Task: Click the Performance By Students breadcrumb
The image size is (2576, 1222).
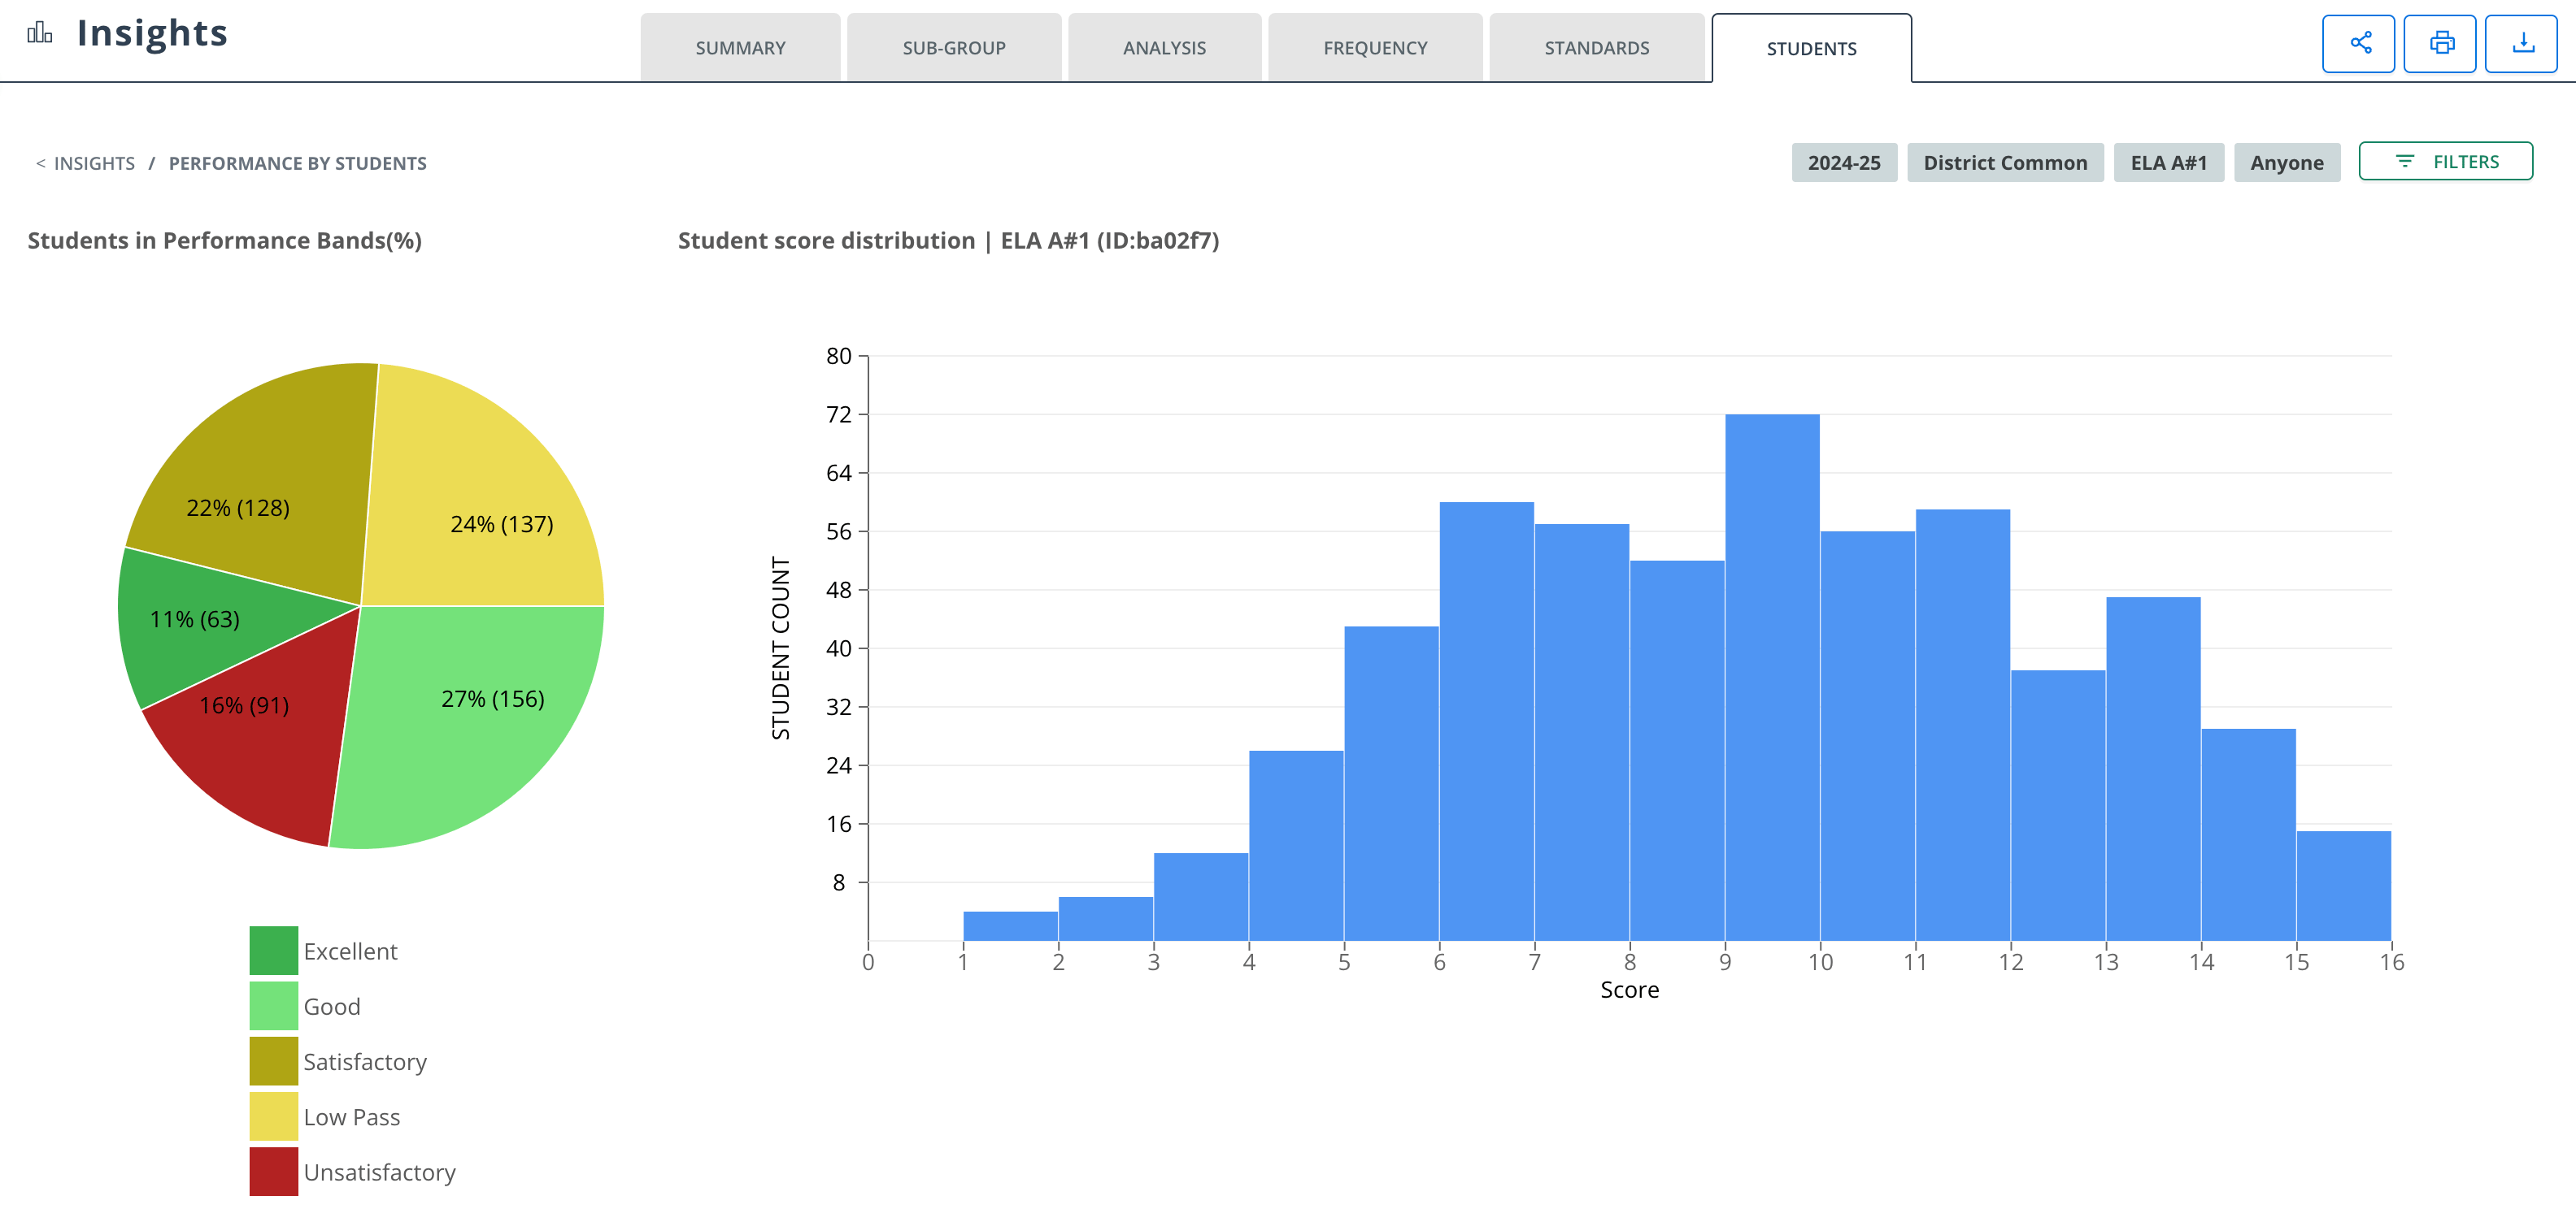Action: click(297, 162)
